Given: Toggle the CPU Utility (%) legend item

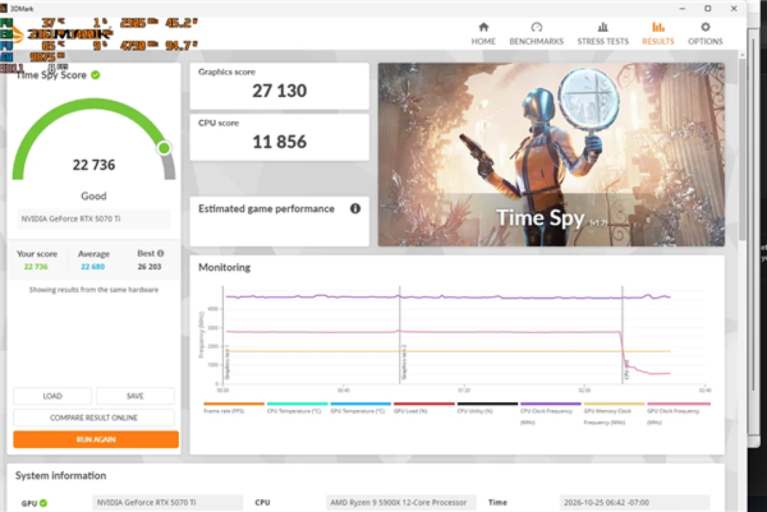Looking at the screenshot, I should [x=487, y=408].
